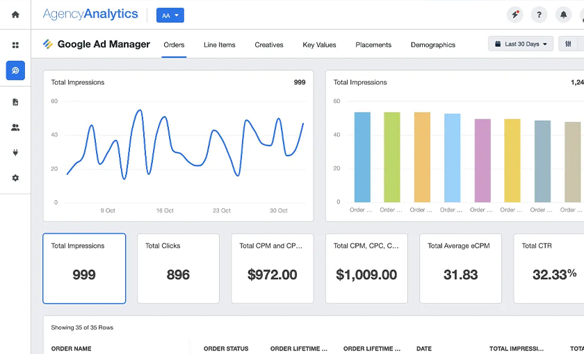Open the reports document icon in sidebar
The image size is (584, 354).
pos(15,102)
